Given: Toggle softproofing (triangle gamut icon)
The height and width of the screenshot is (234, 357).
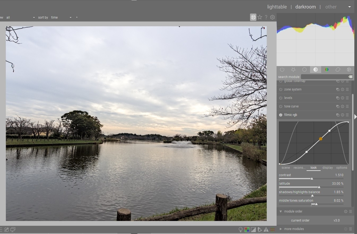Looking at the screenshot, I should point(260,229).
